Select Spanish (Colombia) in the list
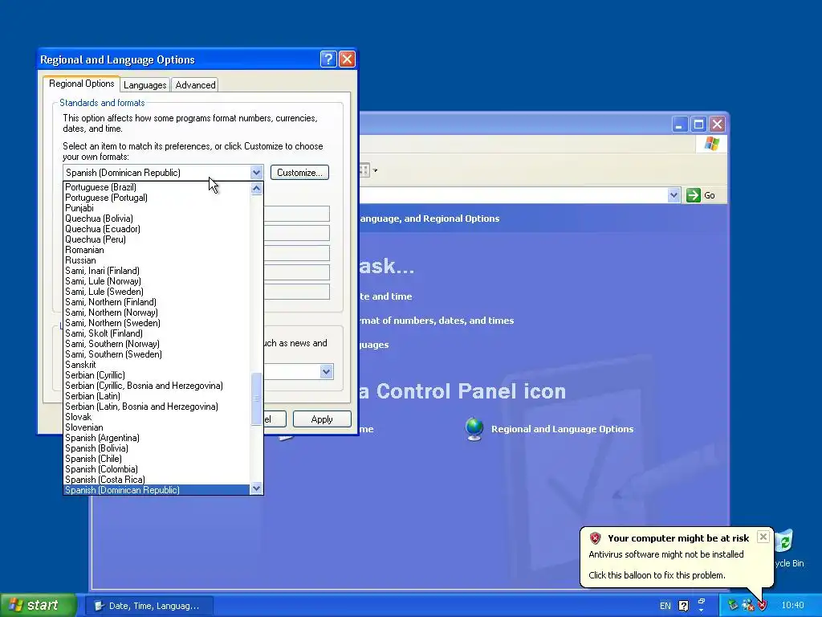Image resolution: width=822 pixels, height=617 pixels. 157,469
